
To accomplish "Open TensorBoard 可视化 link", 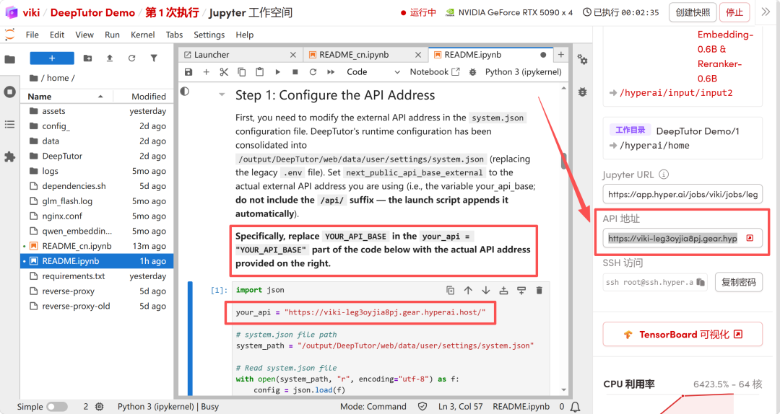I will coord(682,335).
